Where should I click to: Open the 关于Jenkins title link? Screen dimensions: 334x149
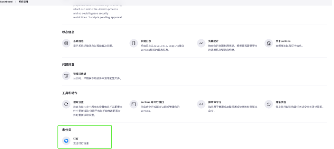[283, 41]
